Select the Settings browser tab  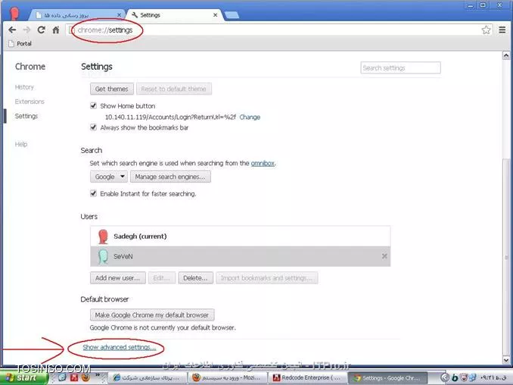[x=173, y=15]
